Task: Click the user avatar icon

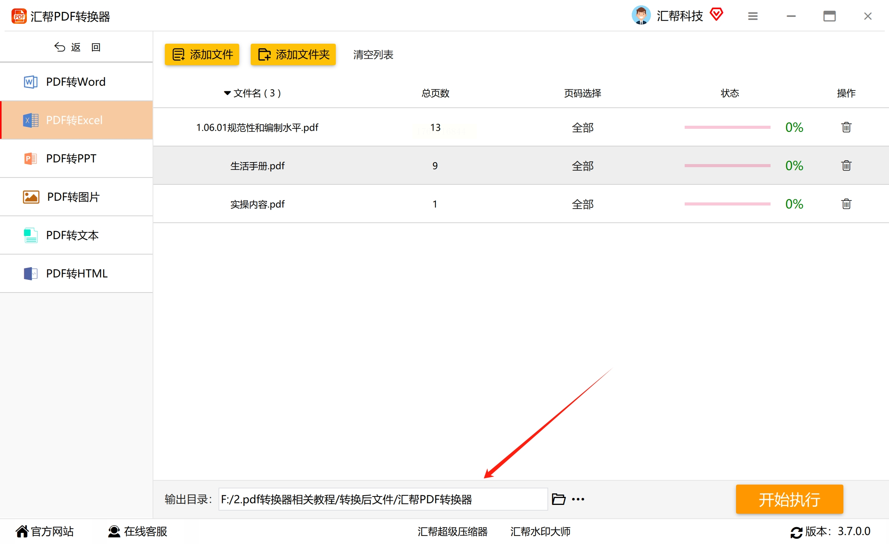Action: 641,15
